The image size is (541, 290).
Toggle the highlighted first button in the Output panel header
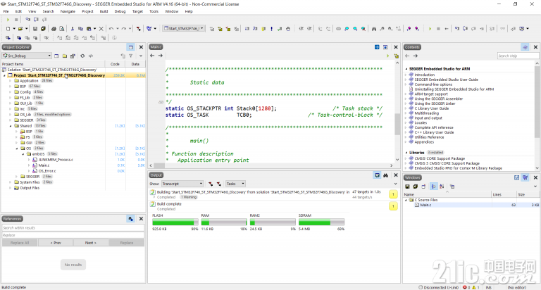coord(377,175)
